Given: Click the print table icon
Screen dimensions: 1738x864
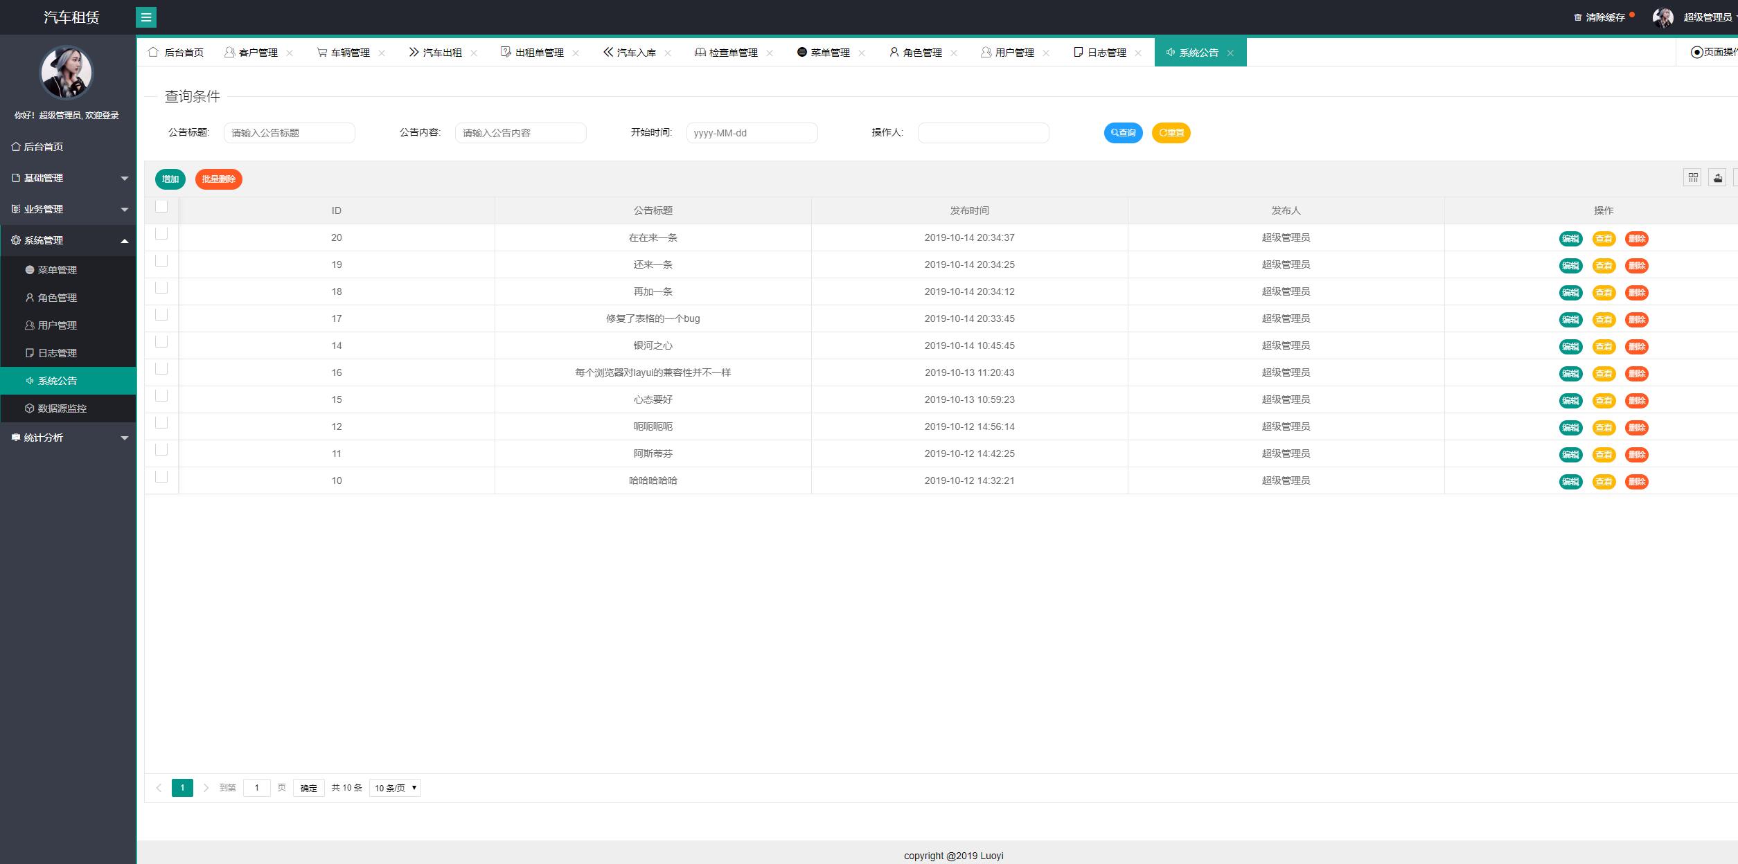Looking at the screenshot, I should (x=1717, y=179).
